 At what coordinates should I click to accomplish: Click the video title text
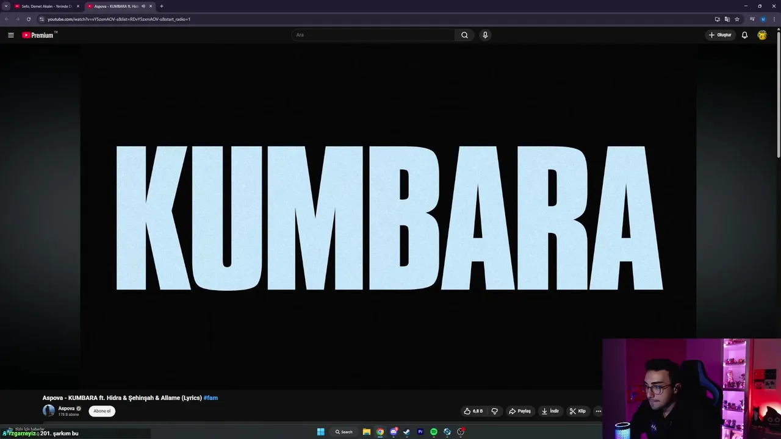pos(122,398)
